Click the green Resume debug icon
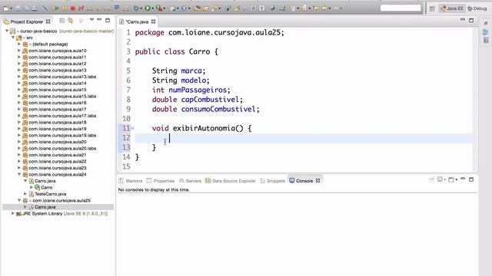Screen dimensions: 492x276 (56, 8)
